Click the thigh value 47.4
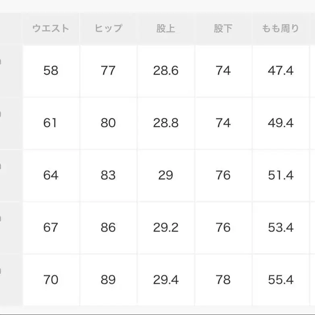The width and height of the screenshot is (315, 315). [x=280, y=71]
